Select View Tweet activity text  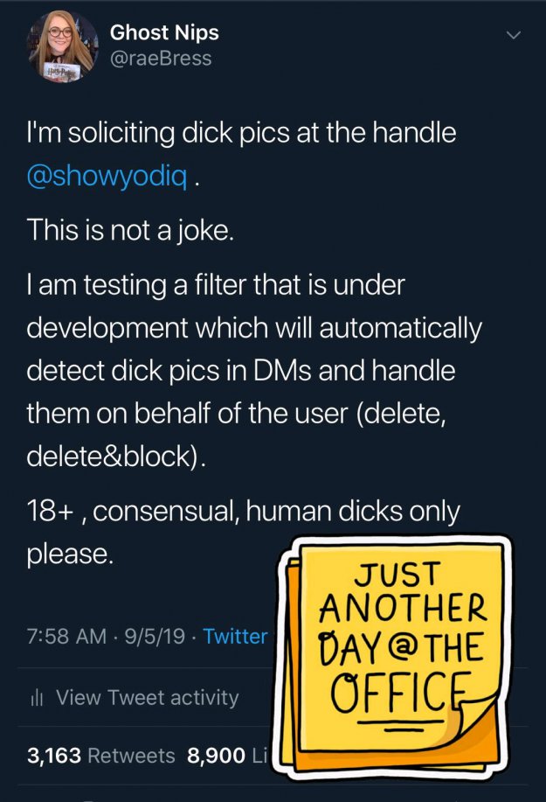(146, 697)
